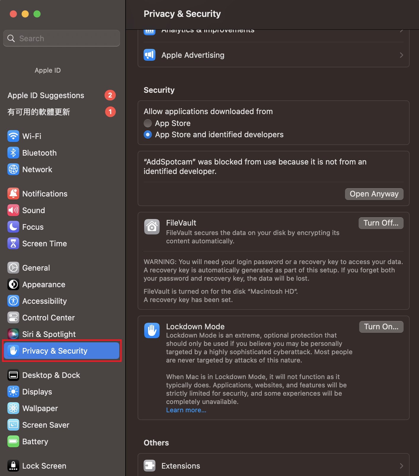
Task: Click the Desktop & Dock icon
Action: pos(13,375)
